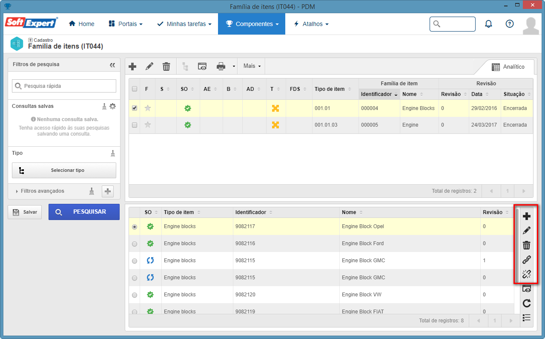Click the delete trash icon in top toolbar

tap(166, 66)
